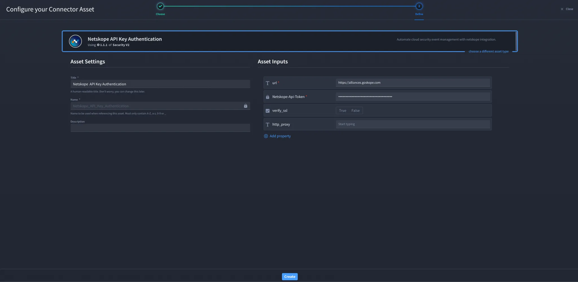Focus the Description input field
578x282 pixels.
tap(160, 128)
